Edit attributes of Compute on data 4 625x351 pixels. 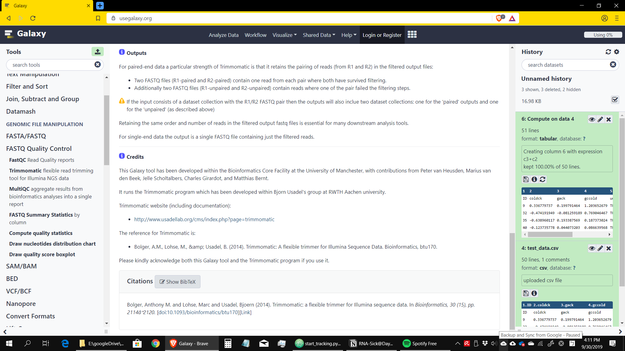coord(600,119)
